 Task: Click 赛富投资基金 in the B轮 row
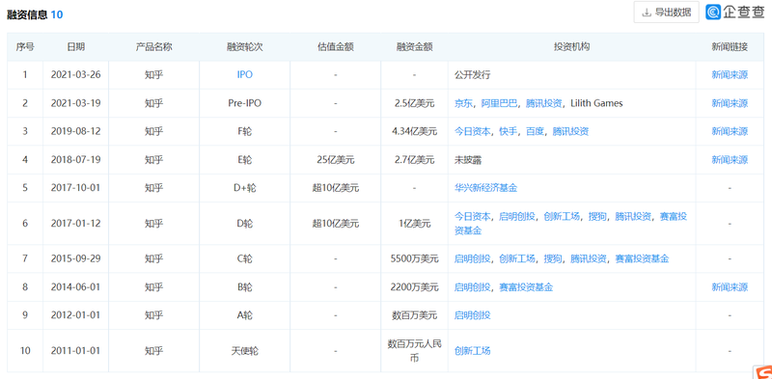526,287
